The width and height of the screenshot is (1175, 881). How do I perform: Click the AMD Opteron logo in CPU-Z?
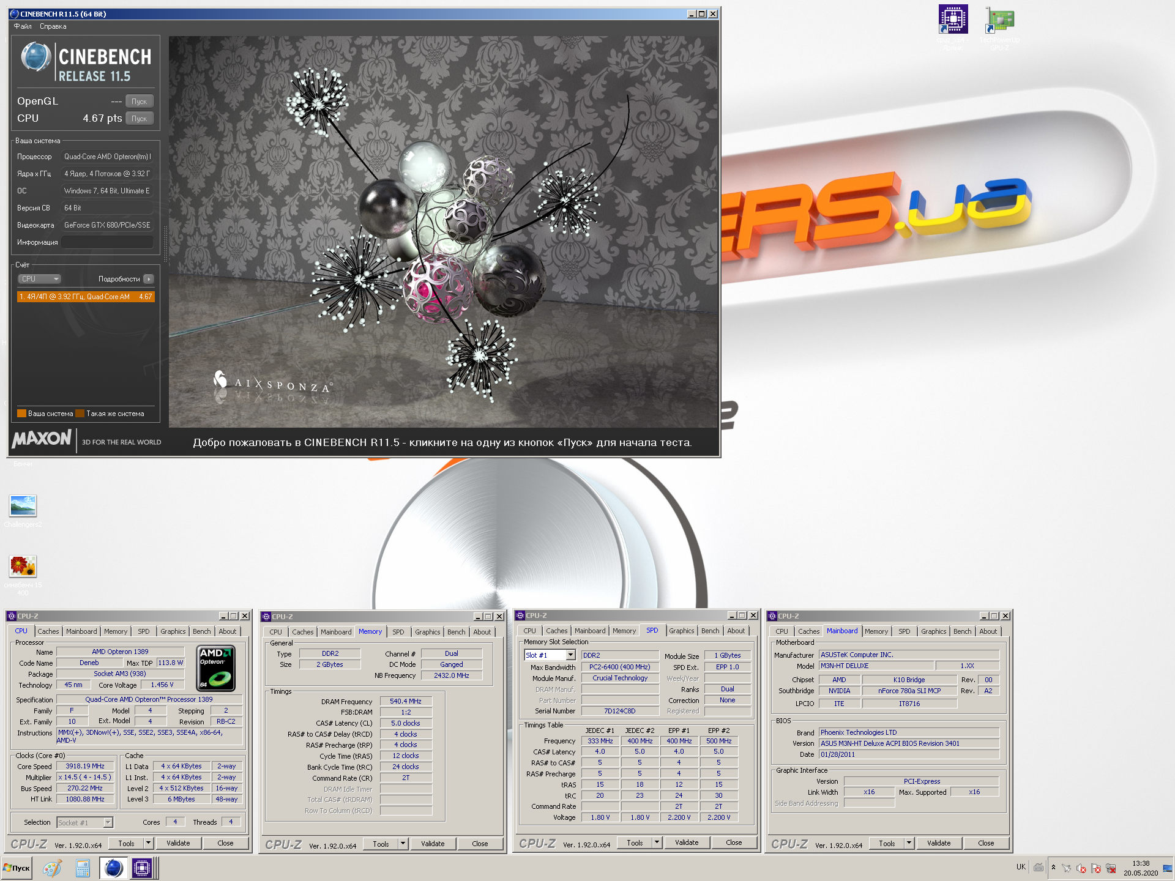click(x=216, y=669)
